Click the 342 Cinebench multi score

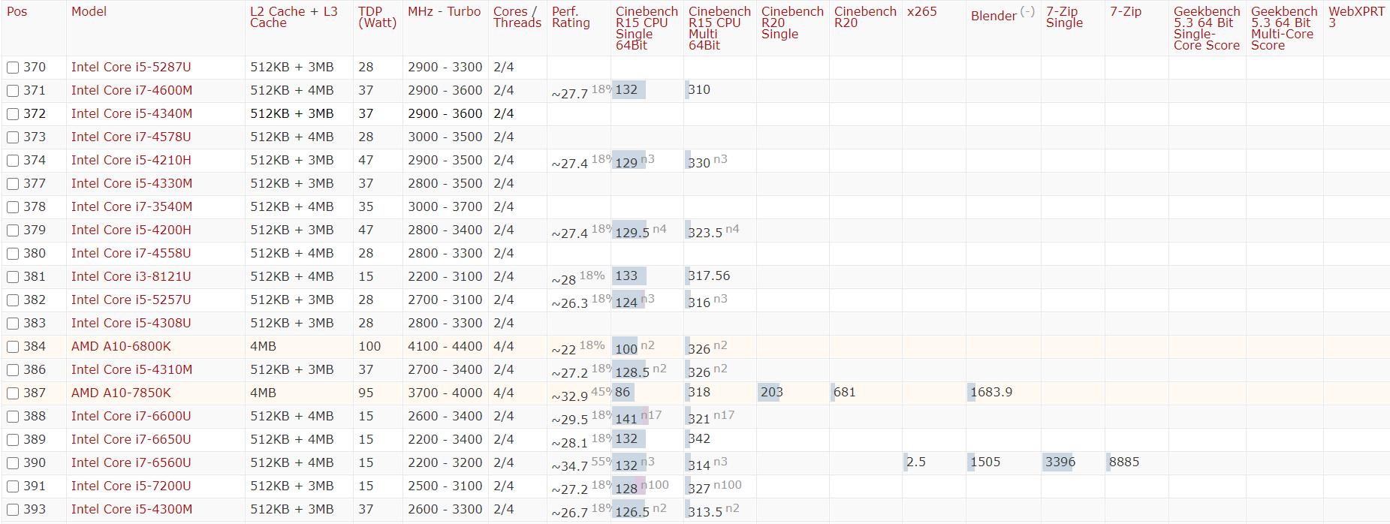(698, 438)
